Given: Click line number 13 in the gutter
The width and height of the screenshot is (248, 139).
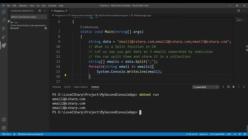Looking at the screenshot, I should tap(58, 61).
